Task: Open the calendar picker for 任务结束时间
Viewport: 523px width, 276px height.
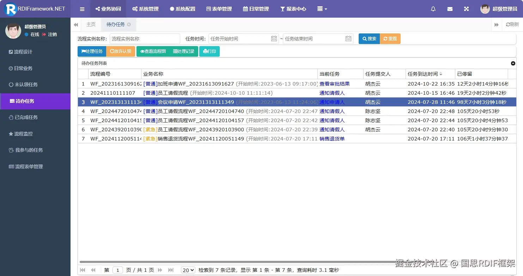Action: tap(348, 38)
